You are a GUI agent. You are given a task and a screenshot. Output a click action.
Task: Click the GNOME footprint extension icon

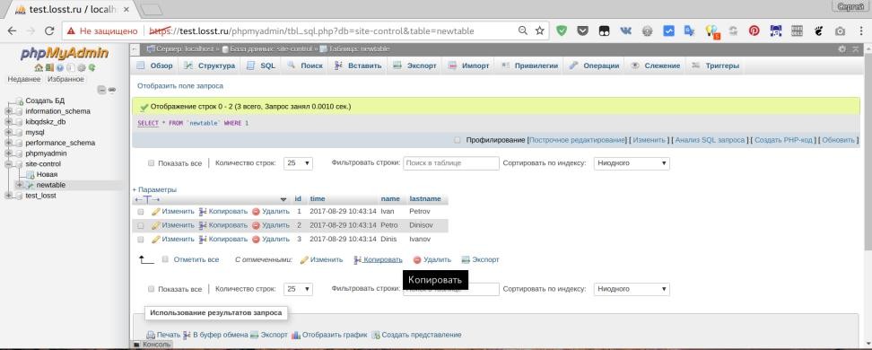point(818,31)
